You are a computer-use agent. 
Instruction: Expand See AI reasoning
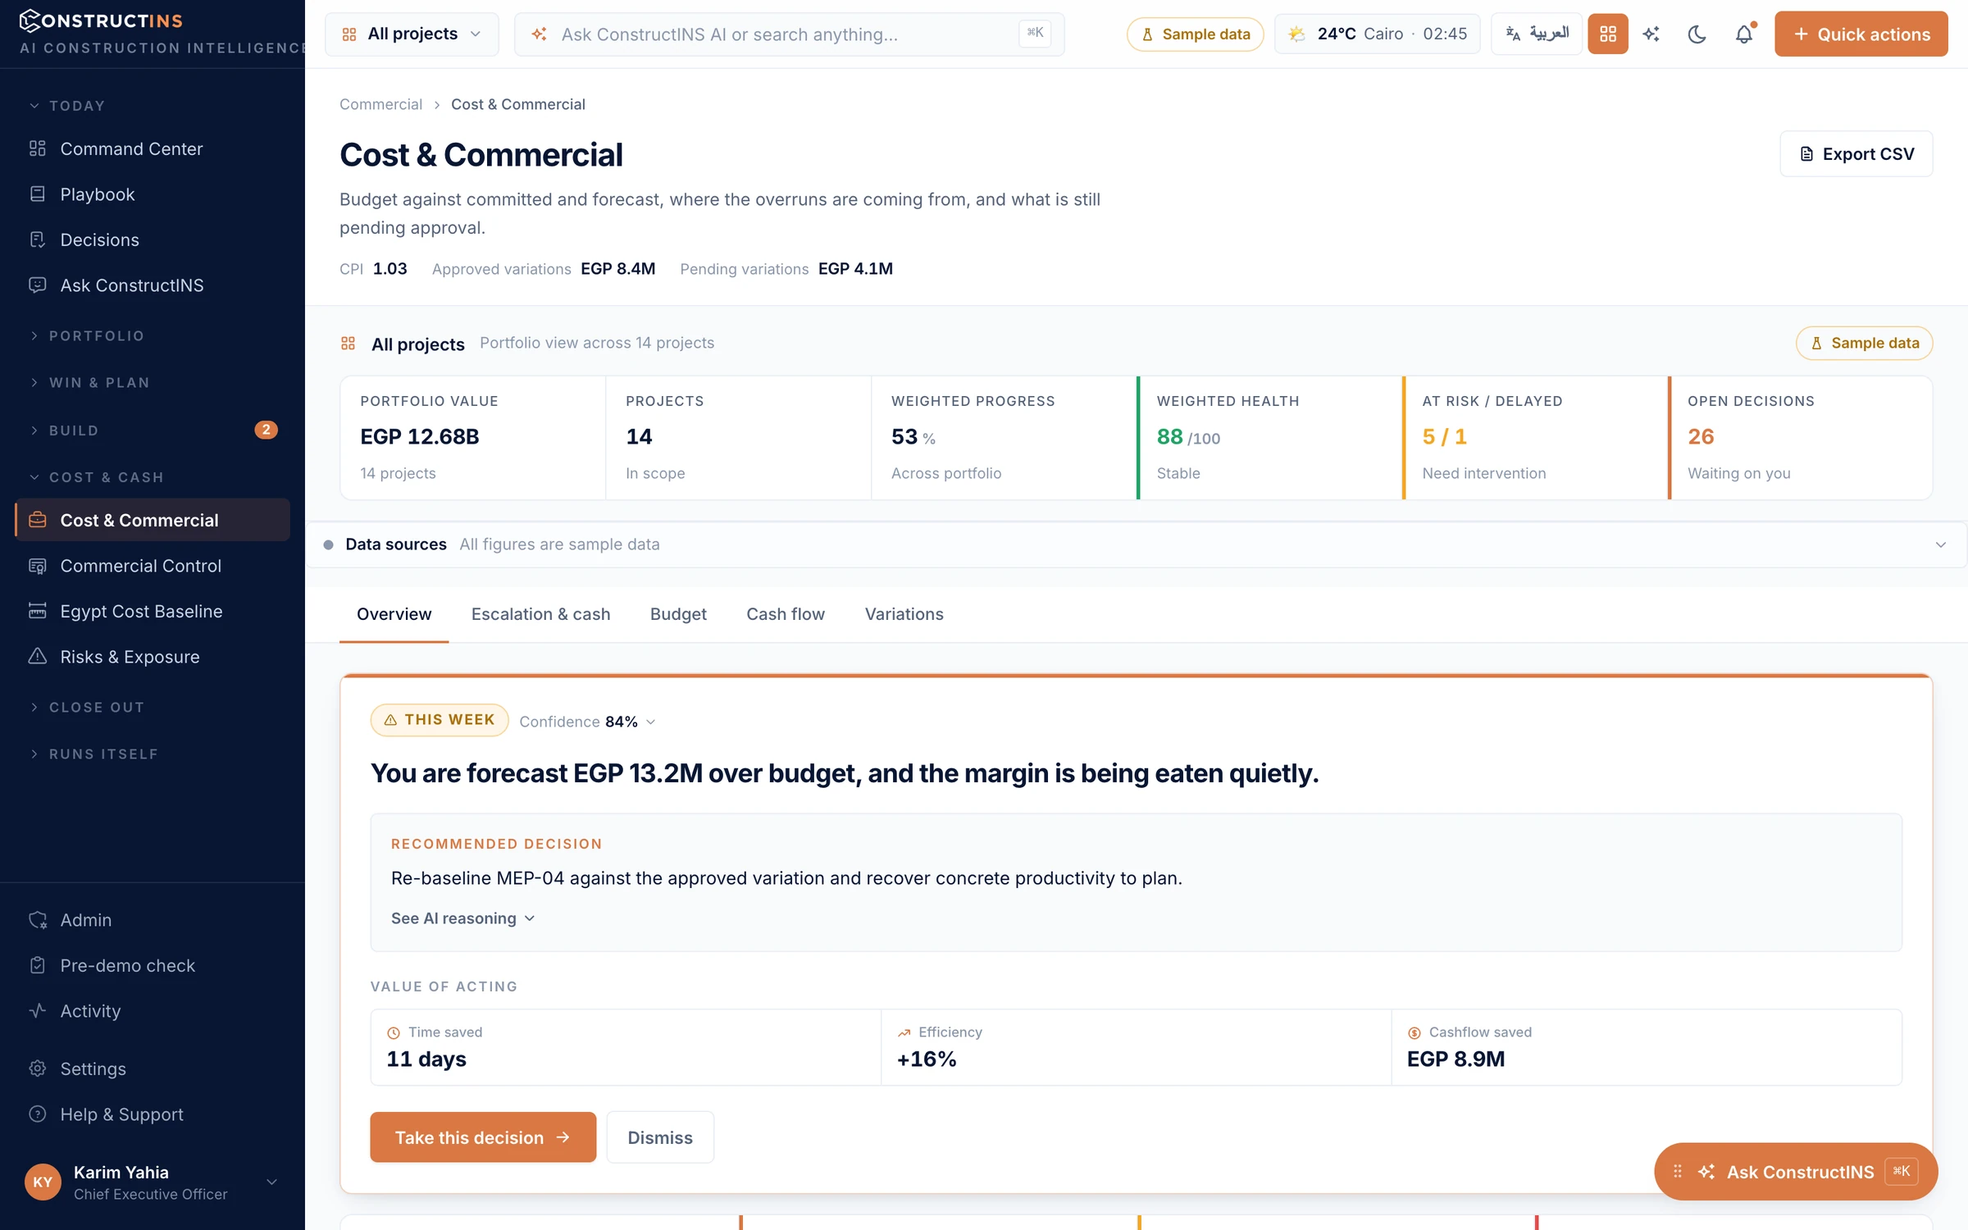(x=463, y=918)
